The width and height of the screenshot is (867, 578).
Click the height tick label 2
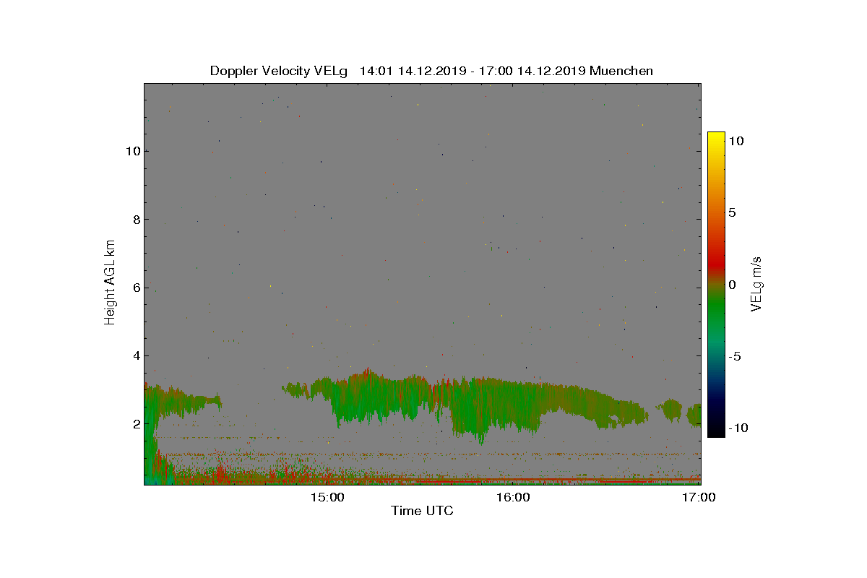tap(135, 423)
